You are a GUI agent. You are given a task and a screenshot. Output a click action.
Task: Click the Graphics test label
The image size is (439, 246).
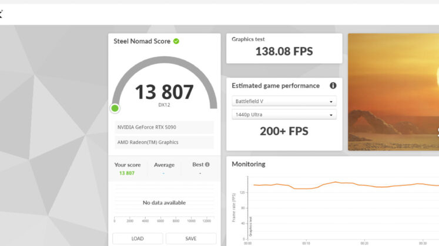pyautogui.click(x=248, y=39)
